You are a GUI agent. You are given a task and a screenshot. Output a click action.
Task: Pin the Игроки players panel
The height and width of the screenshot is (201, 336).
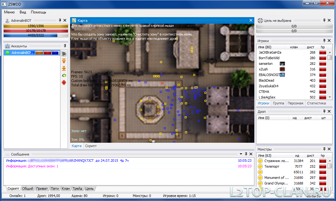[324, 41]
